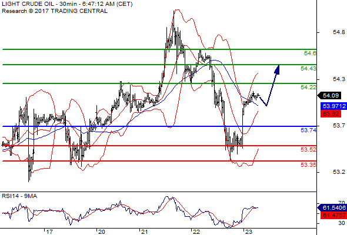Select the 54.6 green resistance label

point(310,53)
